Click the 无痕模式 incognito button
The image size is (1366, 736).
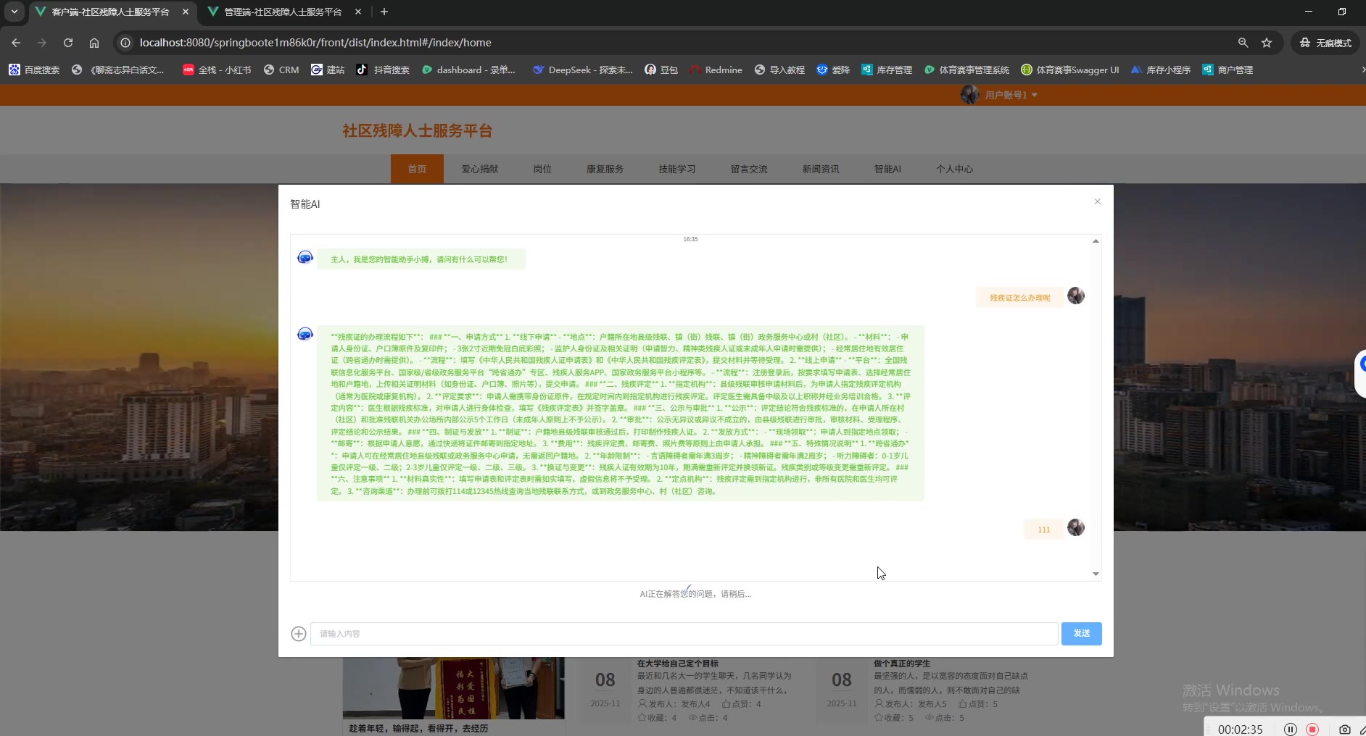click(1325, 43)
